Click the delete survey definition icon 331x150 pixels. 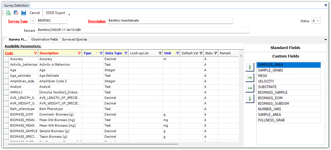(x=16, y=13)
